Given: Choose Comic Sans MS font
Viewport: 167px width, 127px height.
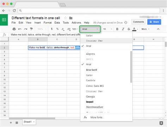Looking at the screenshot, I should click(x=105, y=86).
